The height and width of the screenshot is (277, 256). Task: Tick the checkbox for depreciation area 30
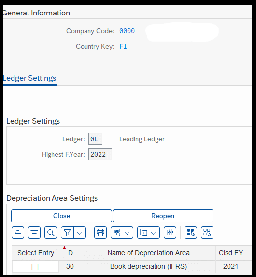pyautogui.click(x=35, y=267)
